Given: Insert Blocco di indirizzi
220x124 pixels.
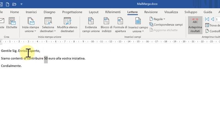Looking at the screenshot, I should [x=107, y=25].
